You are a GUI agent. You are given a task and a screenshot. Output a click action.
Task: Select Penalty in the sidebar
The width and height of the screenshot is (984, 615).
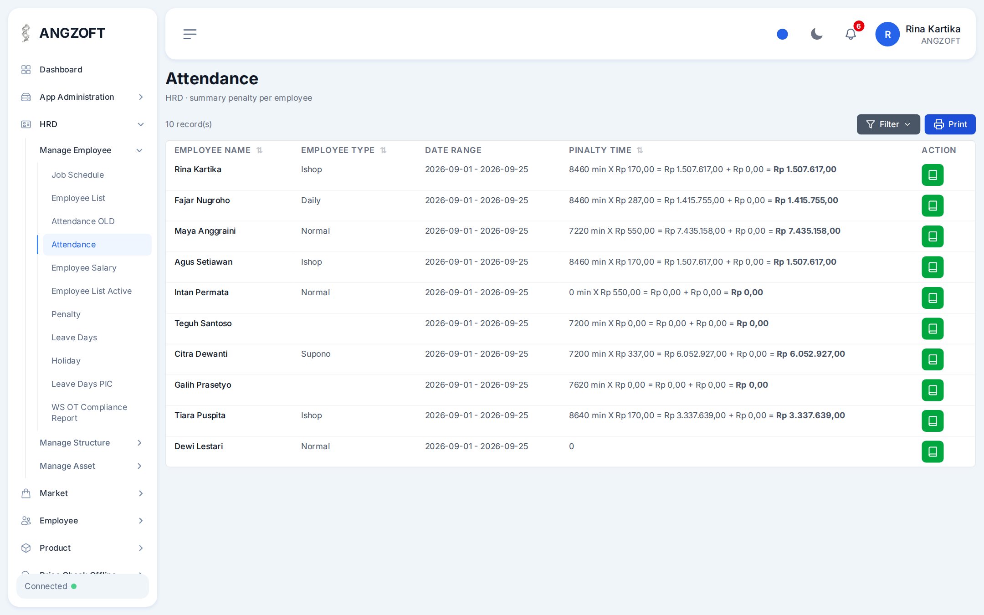(66, 314)
